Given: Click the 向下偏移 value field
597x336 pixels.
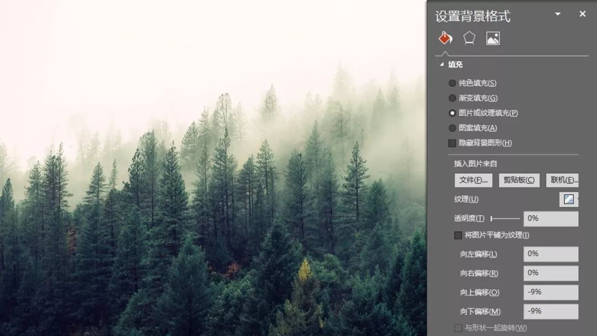Looking at the screenshot, I should 551,311.
